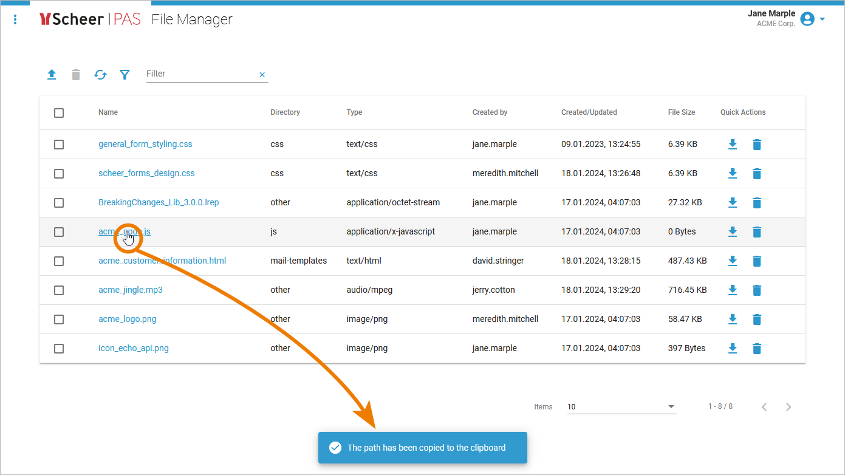Screen dimensions: 845x475
Task: Click the icon_echo_api.png file name
Action: [x=134, y=348]
